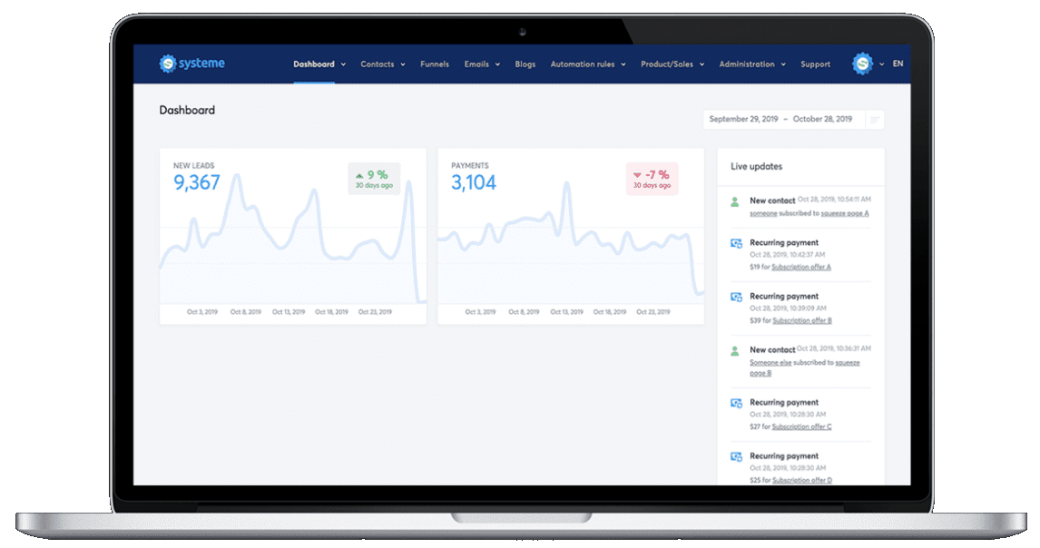Click the date range input field
This screenshot has height=548, width=1040.
pos(784,120)
